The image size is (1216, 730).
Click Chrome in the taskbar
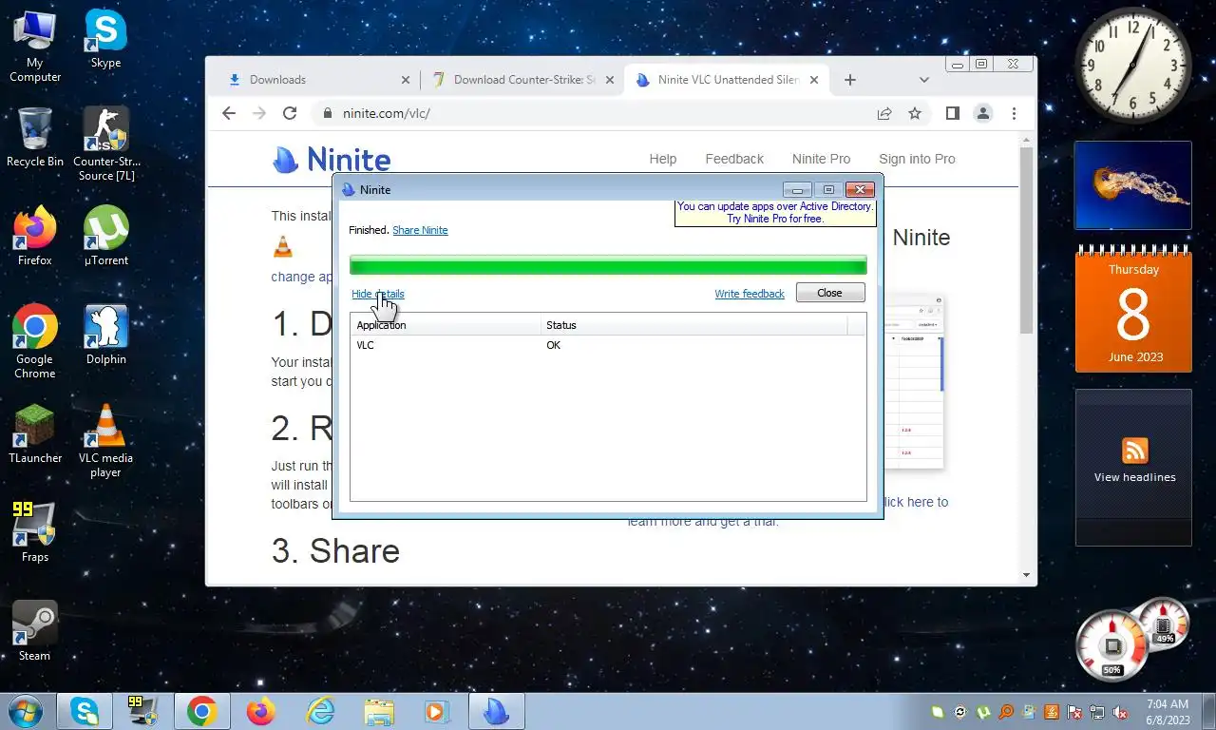pos(201,711)
